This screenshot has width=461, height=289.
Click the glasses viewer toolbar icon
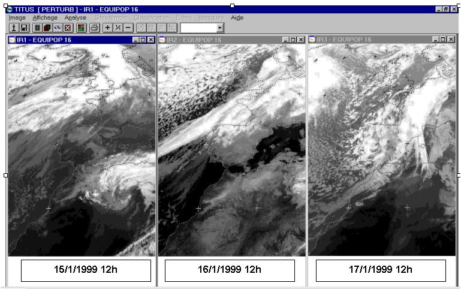(x=58, y=28)
